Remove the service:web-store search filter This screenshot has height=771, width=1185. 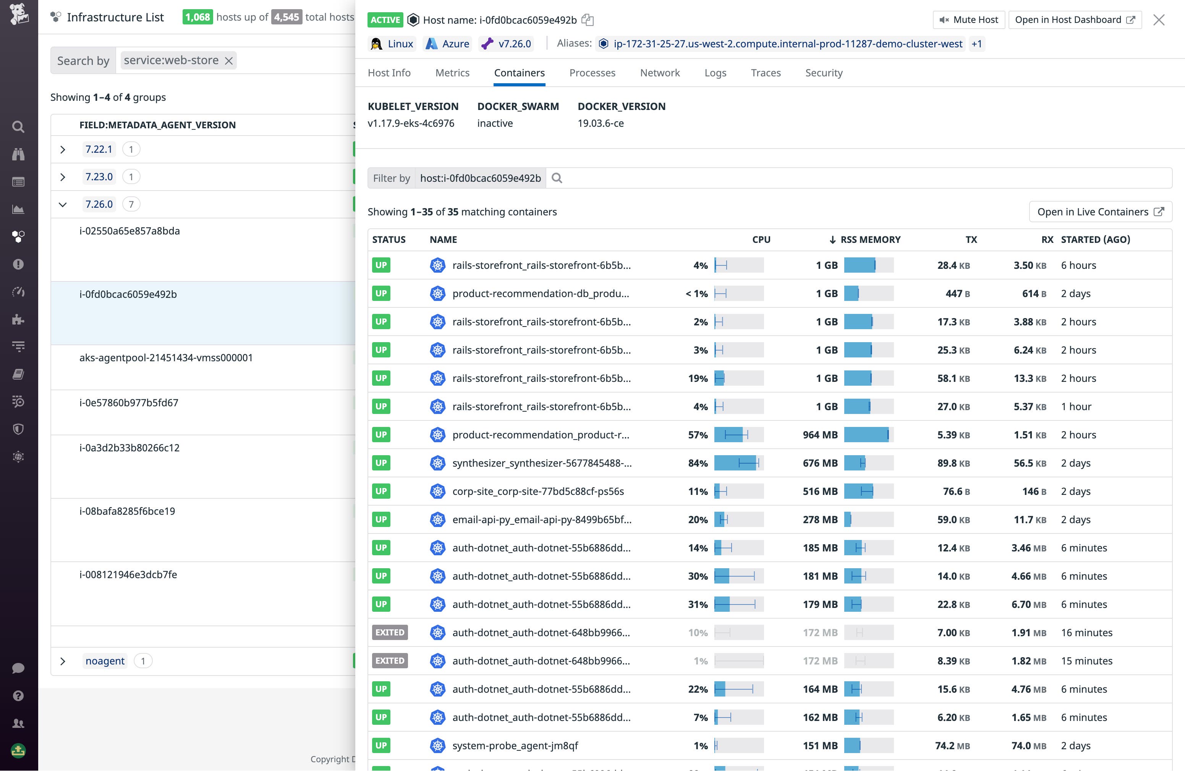pos(228,60)
